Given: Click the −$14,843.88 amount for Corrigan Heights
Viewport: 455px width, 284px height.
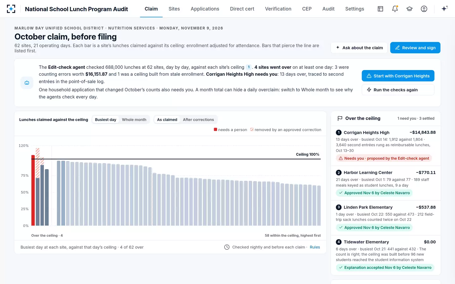Looking at the screenshot, I should click(x=422, y=133).
